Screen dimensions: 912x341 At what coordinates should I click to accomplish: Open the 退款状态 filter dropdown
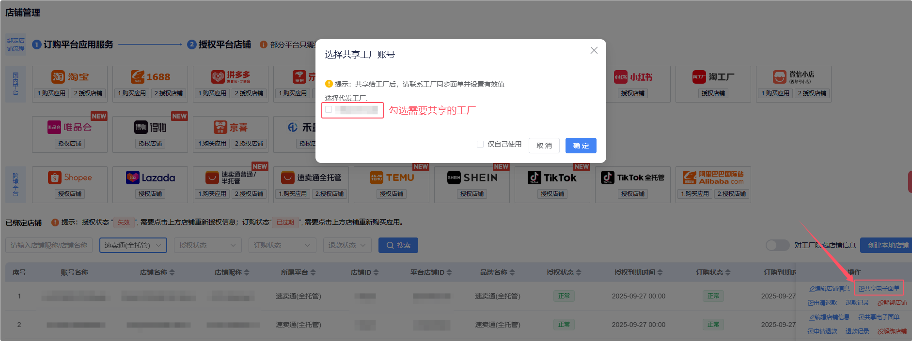click(347, 245)
